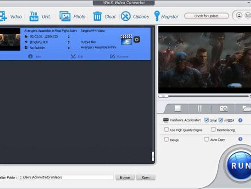Select Clear in the toolbar
This screenshot has width=251, height=189.
coord(110,16)
